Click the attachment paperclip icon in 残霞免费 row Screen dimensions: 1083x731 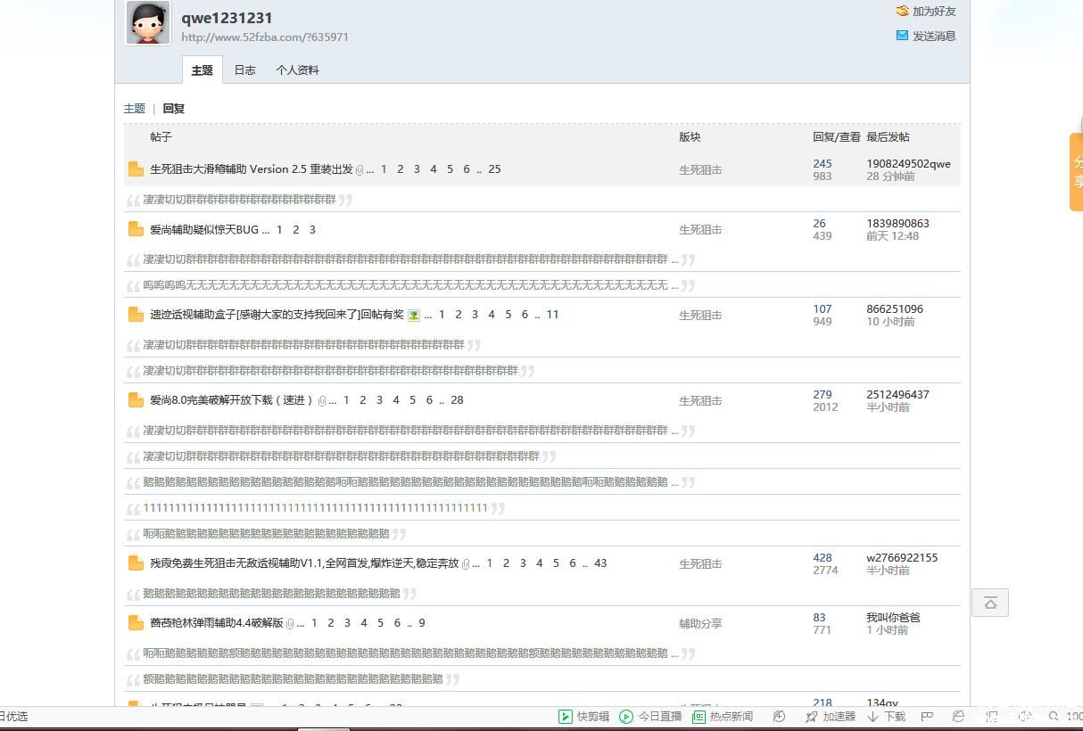click(466, 564)
